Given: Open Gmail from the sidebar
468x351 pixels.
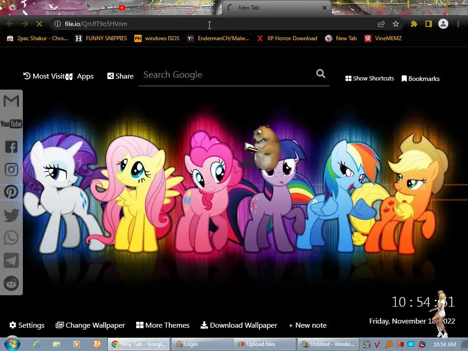Looking at the screenshot, I should click(x=11, y=101).
